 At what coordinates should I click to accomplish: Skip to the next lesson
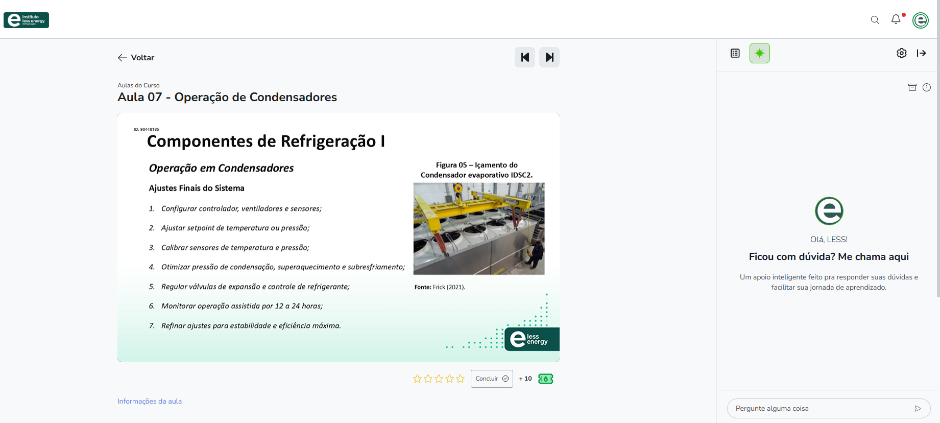click(x=549, y=57)
